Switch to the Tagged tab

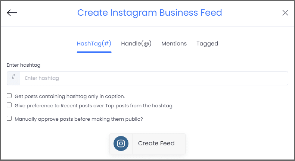tap(207, 44)
